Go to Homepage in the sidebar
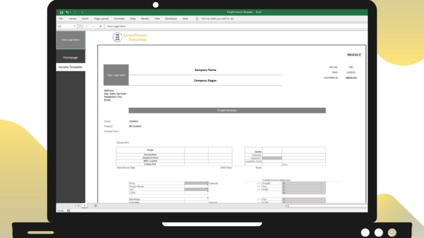Viewport: 424px width, 238px height. click(71, 58)
